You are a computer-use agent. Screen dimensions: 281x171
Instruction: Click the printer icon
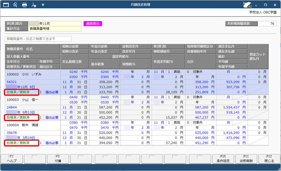[25, 5]
